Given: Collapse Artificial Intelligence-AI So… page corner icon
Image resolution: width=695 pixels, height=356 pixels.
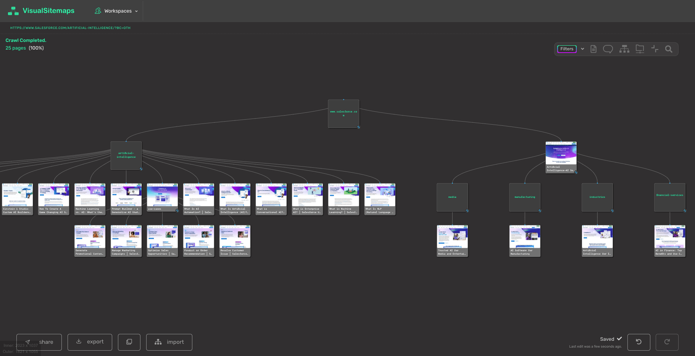Looking at the screenshot, I should click(576, 172).
